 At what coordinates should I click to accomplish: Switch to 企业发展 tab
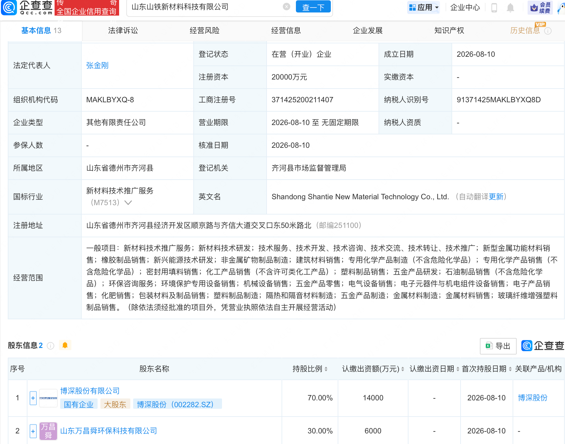tap(368, 31)
